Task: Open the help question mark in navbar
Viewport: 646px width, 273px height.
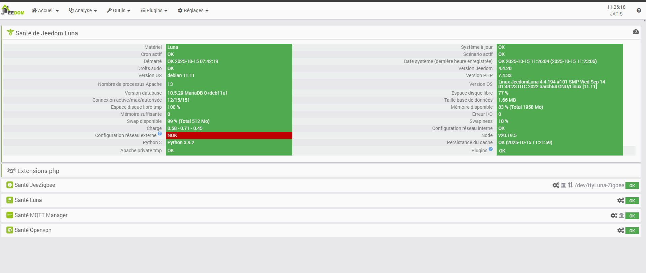Action: 639,10
